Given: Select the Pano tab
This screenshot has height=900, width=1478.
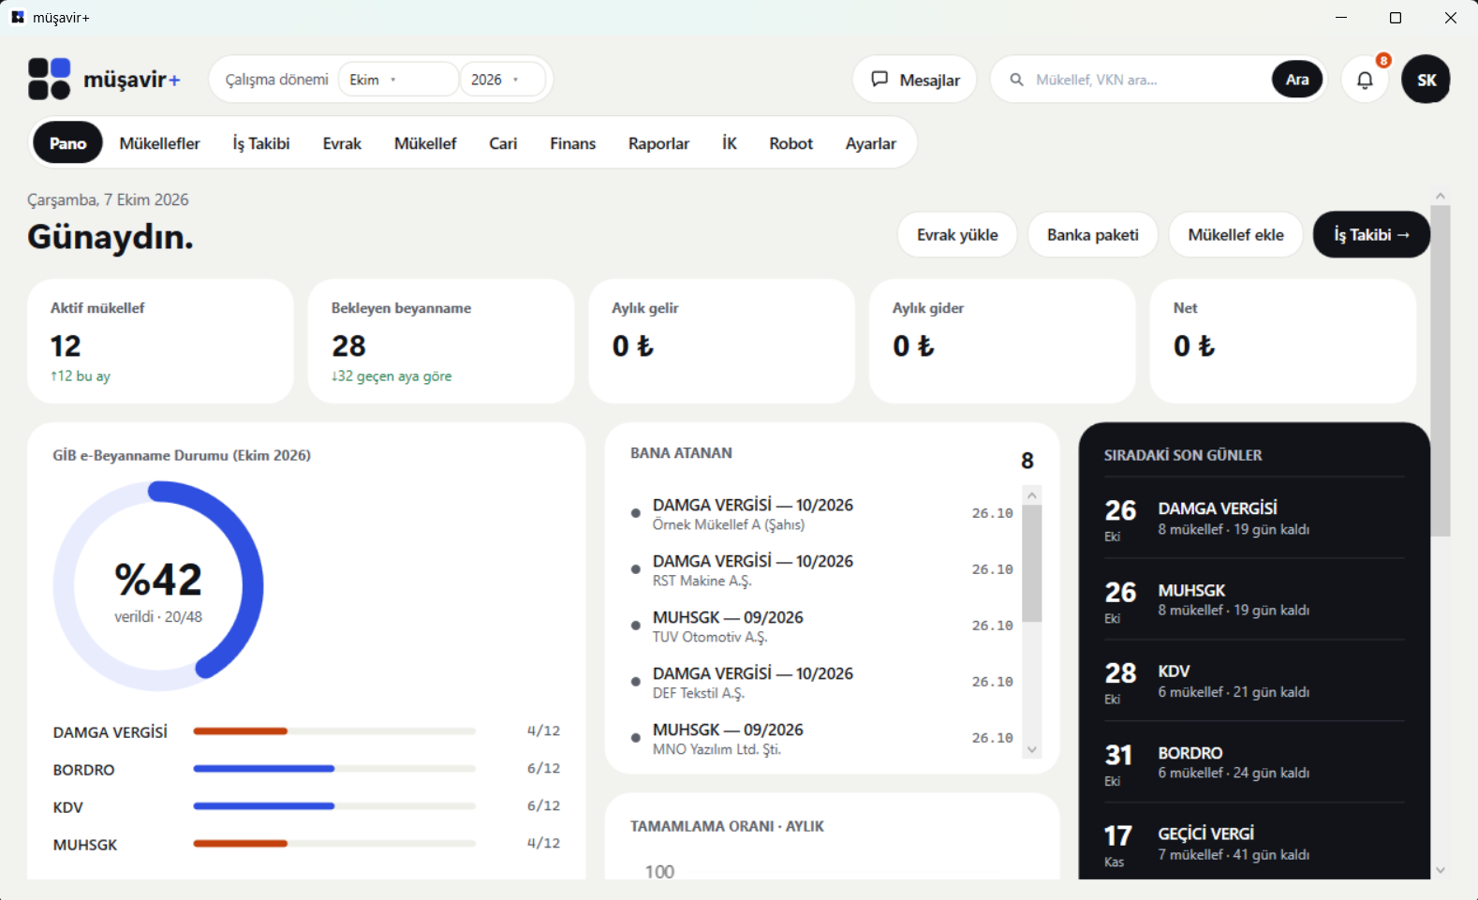Looking at the screenshot, I should (x=68, y=142).
